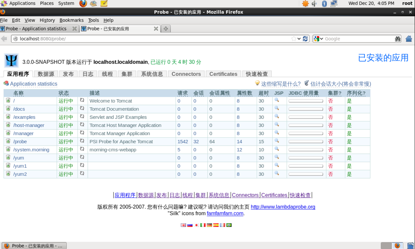Open the URL history dropdown arrow
415x249 pixels.
click(x=299, y=39)
